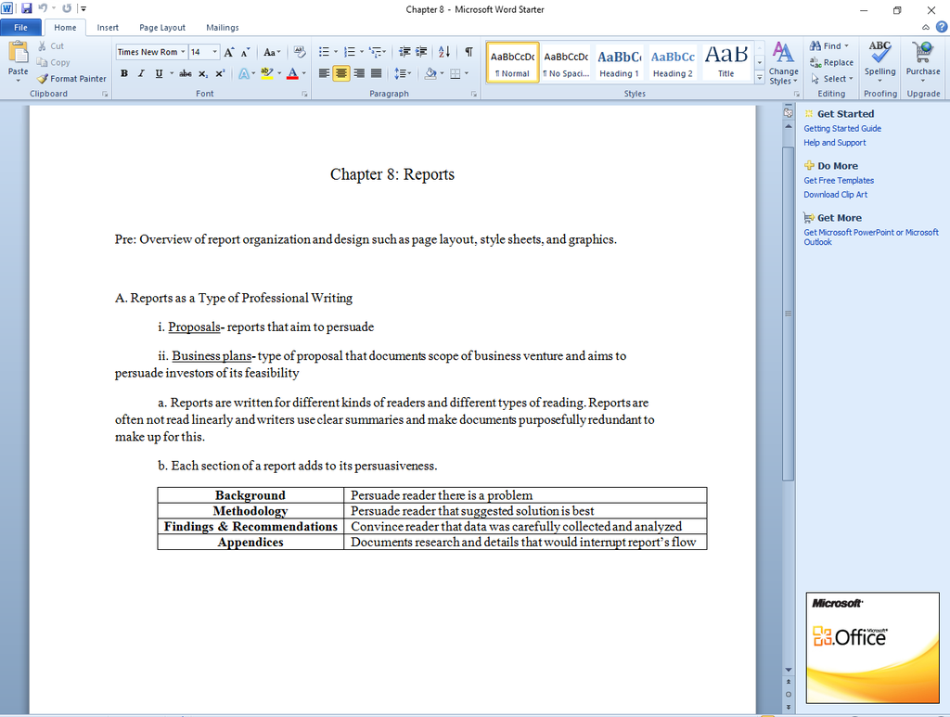Toggle Italic formatting
Viewport: 950px width, 717px height.
click(x=141, y=73)
